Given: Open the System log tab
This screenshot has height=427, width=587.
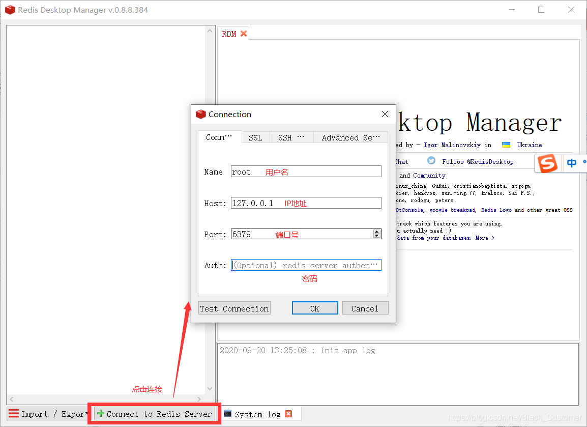Looking at the screenshot, I should coord(257,414).
